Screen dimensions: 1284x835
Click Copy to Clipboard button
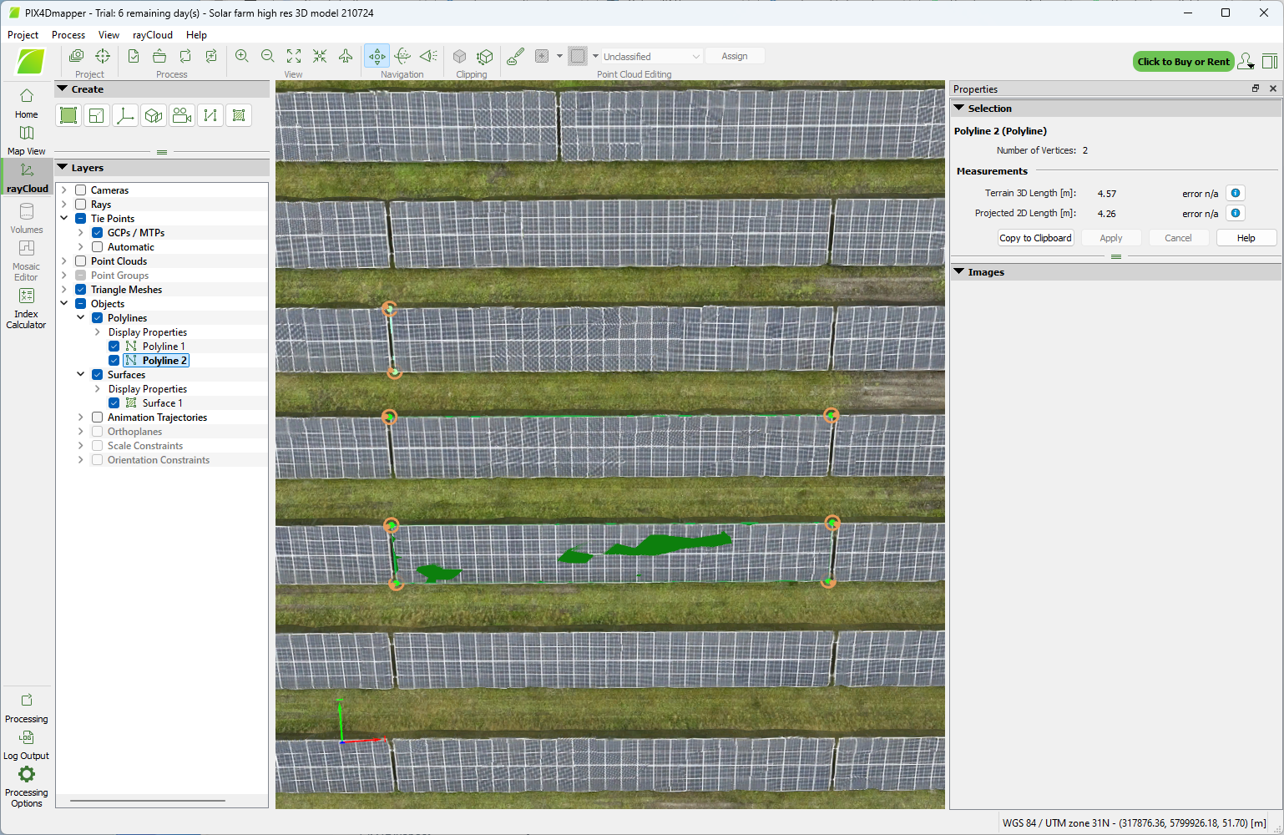(1035, 238)
